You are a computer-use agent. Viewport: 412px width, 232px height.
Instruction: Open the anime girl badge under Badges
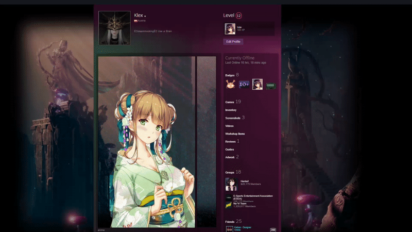(x=257, y=85)
